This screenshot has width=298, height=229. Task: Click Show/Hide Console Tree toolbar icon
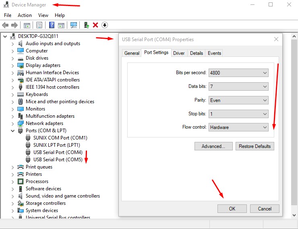click(x=27, y=25)
